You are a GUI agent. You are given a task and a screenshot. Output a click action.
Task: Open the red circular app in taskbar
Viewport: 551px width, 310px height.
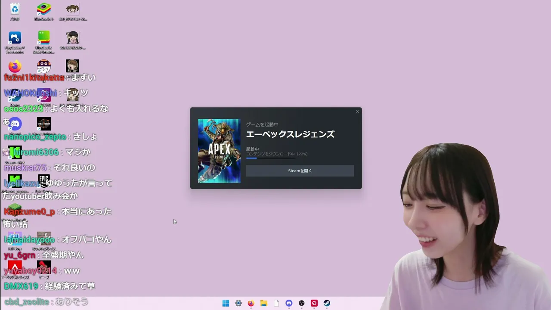315,303
